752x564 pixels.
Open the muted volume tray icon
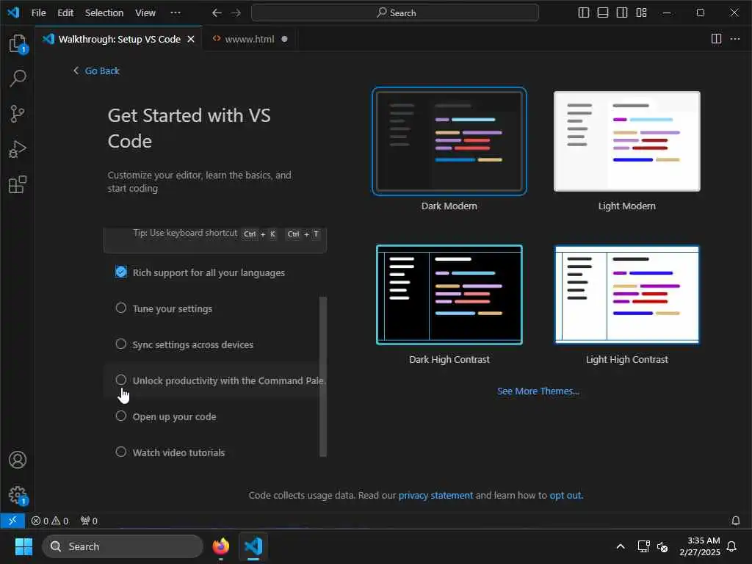(x=662, y=546)
